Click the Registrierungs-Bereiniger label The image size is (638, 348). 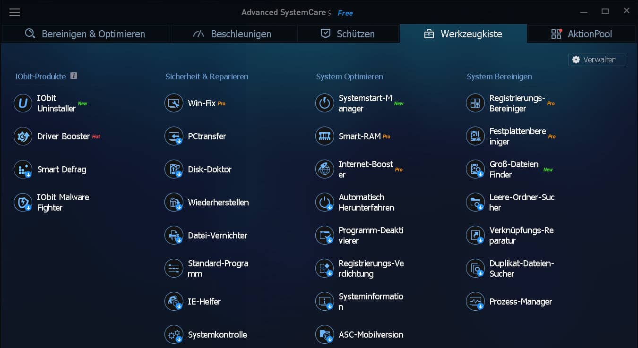[517, 103]
